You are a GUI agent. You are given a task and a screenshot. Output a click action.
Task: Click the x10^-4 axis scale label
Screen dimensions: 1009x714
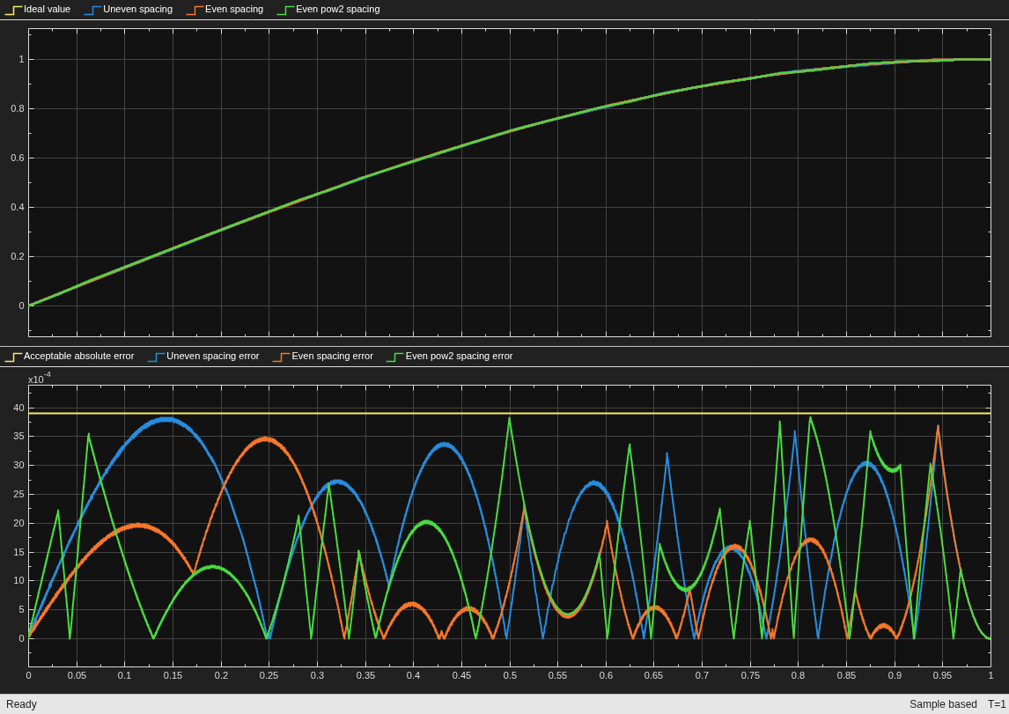tap(40, 379)
